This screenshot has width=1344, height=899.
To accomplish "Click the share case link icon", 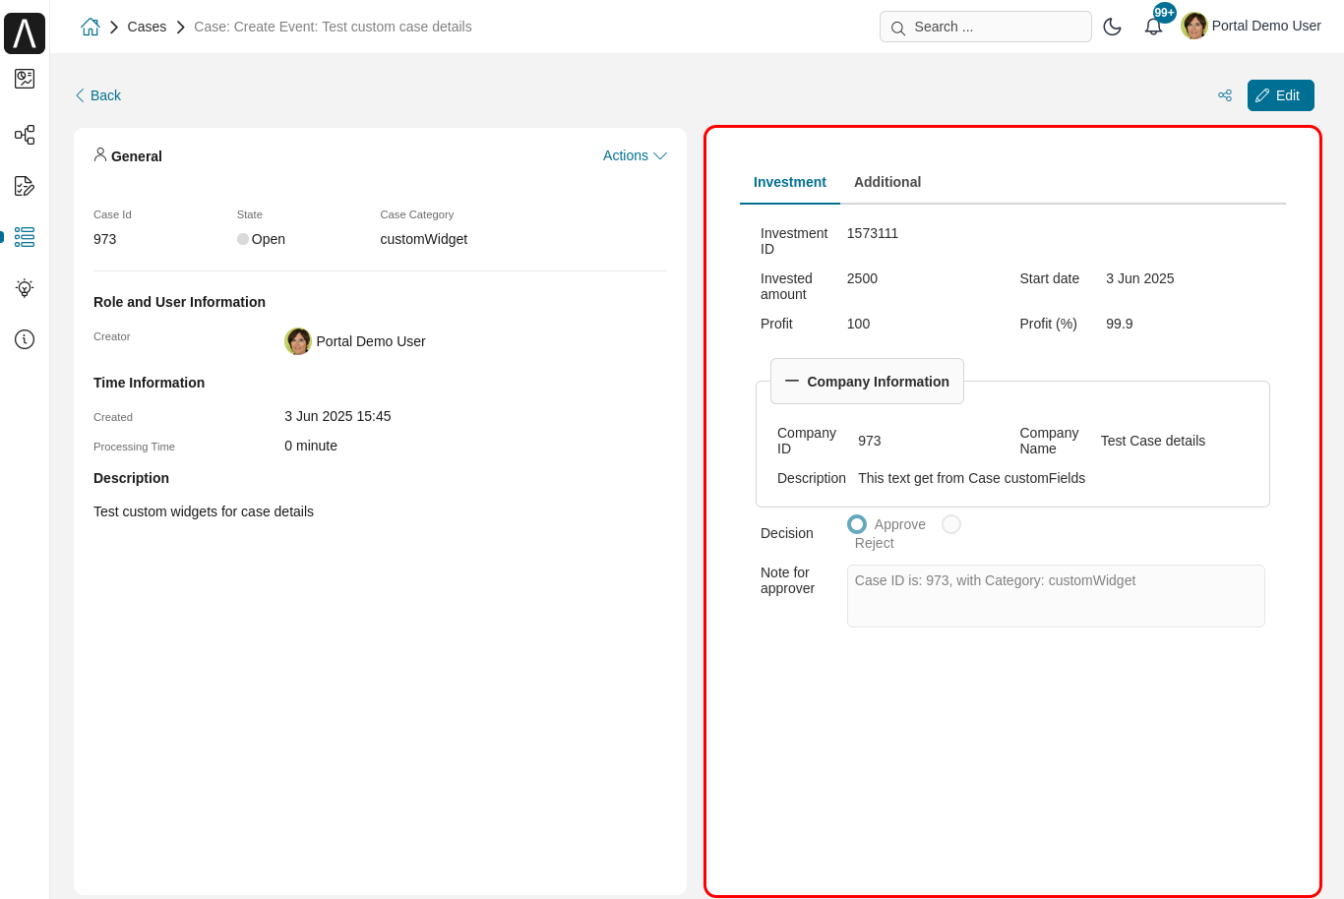I will pos(1225,95).
